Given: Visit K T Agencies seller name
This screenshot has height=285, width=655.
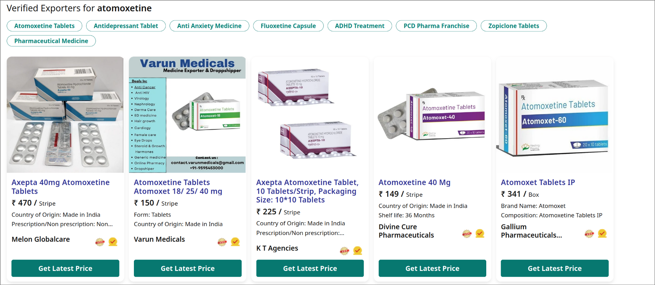Looking at the screenshot, I should [277, 248].
